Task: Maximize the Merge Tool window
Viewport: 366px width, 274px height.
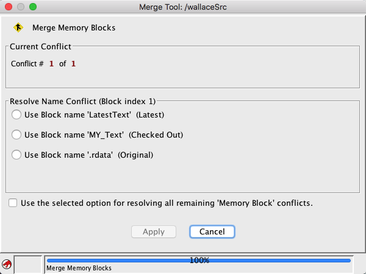Action: click(x=33, y=7)
